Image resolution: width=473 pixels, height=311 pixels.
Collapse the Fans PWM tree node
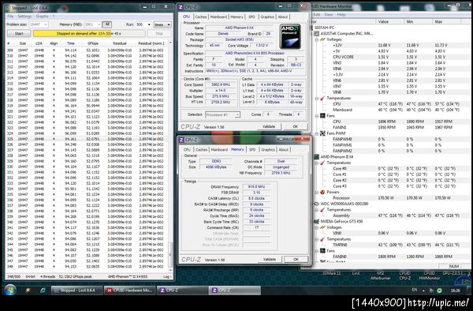317,133
